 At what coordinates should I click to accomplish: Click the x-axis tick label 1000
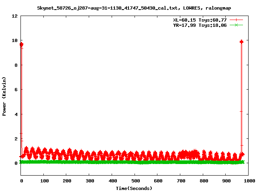point(249,181)
